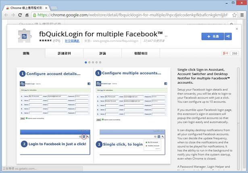Click the Single click Sign-in Assistant heading
The height and width of the screenshot is (173, 248).
pyautogui.click(x=203, y=76)
